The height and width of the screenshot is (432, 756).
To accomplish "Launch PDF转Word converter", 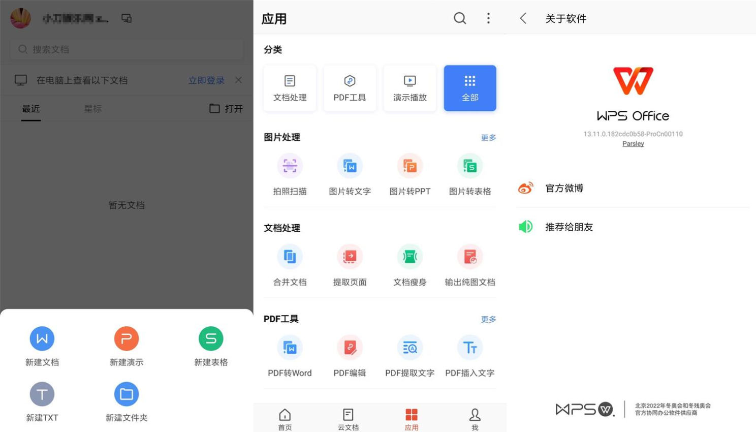I will [290, 354].
